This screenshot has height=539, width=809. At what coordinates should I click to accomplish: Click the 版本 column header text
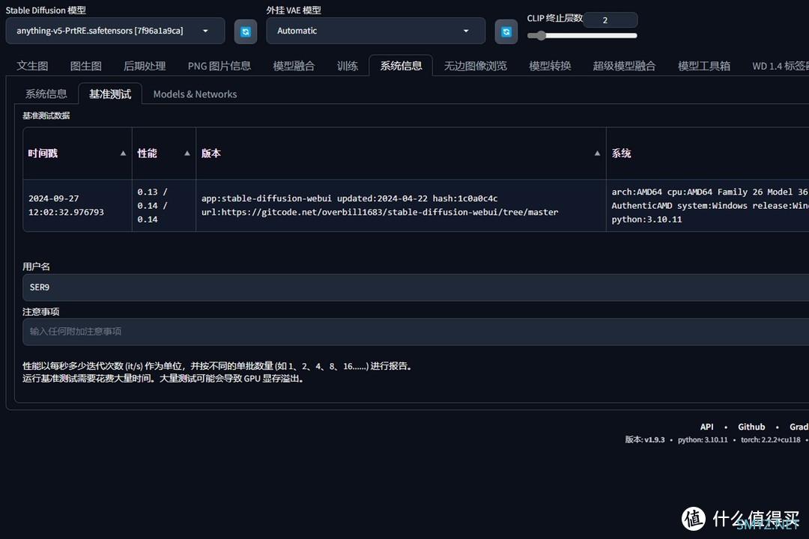click(x=211, y=153)
